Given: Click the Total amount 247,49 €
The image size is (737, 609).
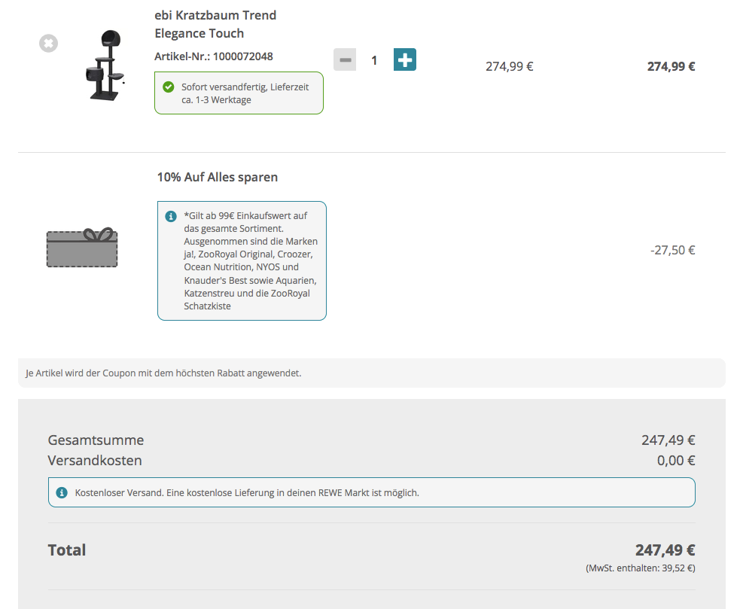Looking at the screenshot, I should [665, 550].
